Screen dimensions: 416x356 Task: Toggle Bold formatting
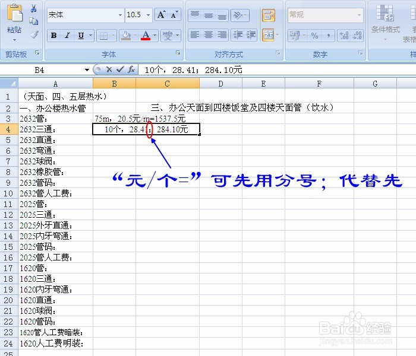click(x=54, y=35)
